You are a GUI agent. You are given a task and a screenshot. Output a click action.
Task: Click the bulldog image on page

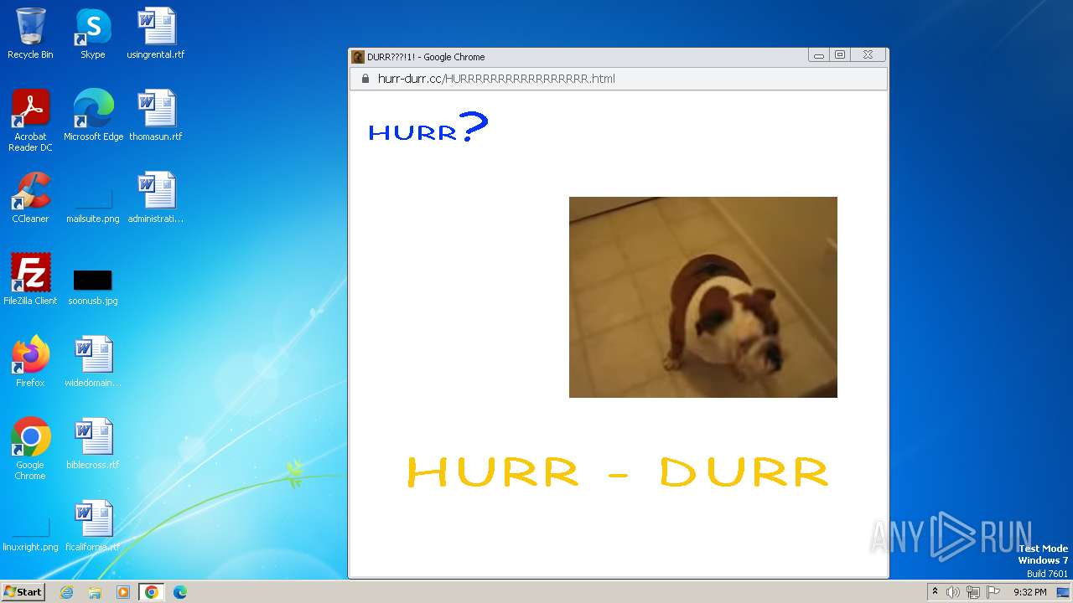click(x=703, y=297)
